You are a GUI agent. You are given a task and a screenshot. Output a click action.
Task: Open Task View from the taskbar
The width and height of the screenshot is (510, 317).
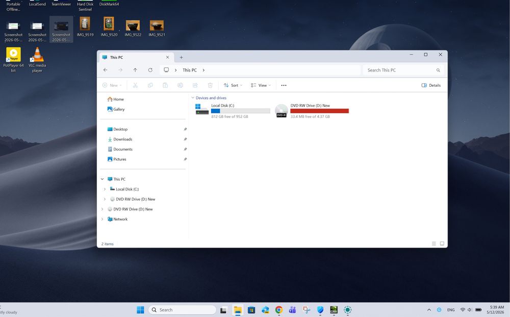click(x=223, y=310)
